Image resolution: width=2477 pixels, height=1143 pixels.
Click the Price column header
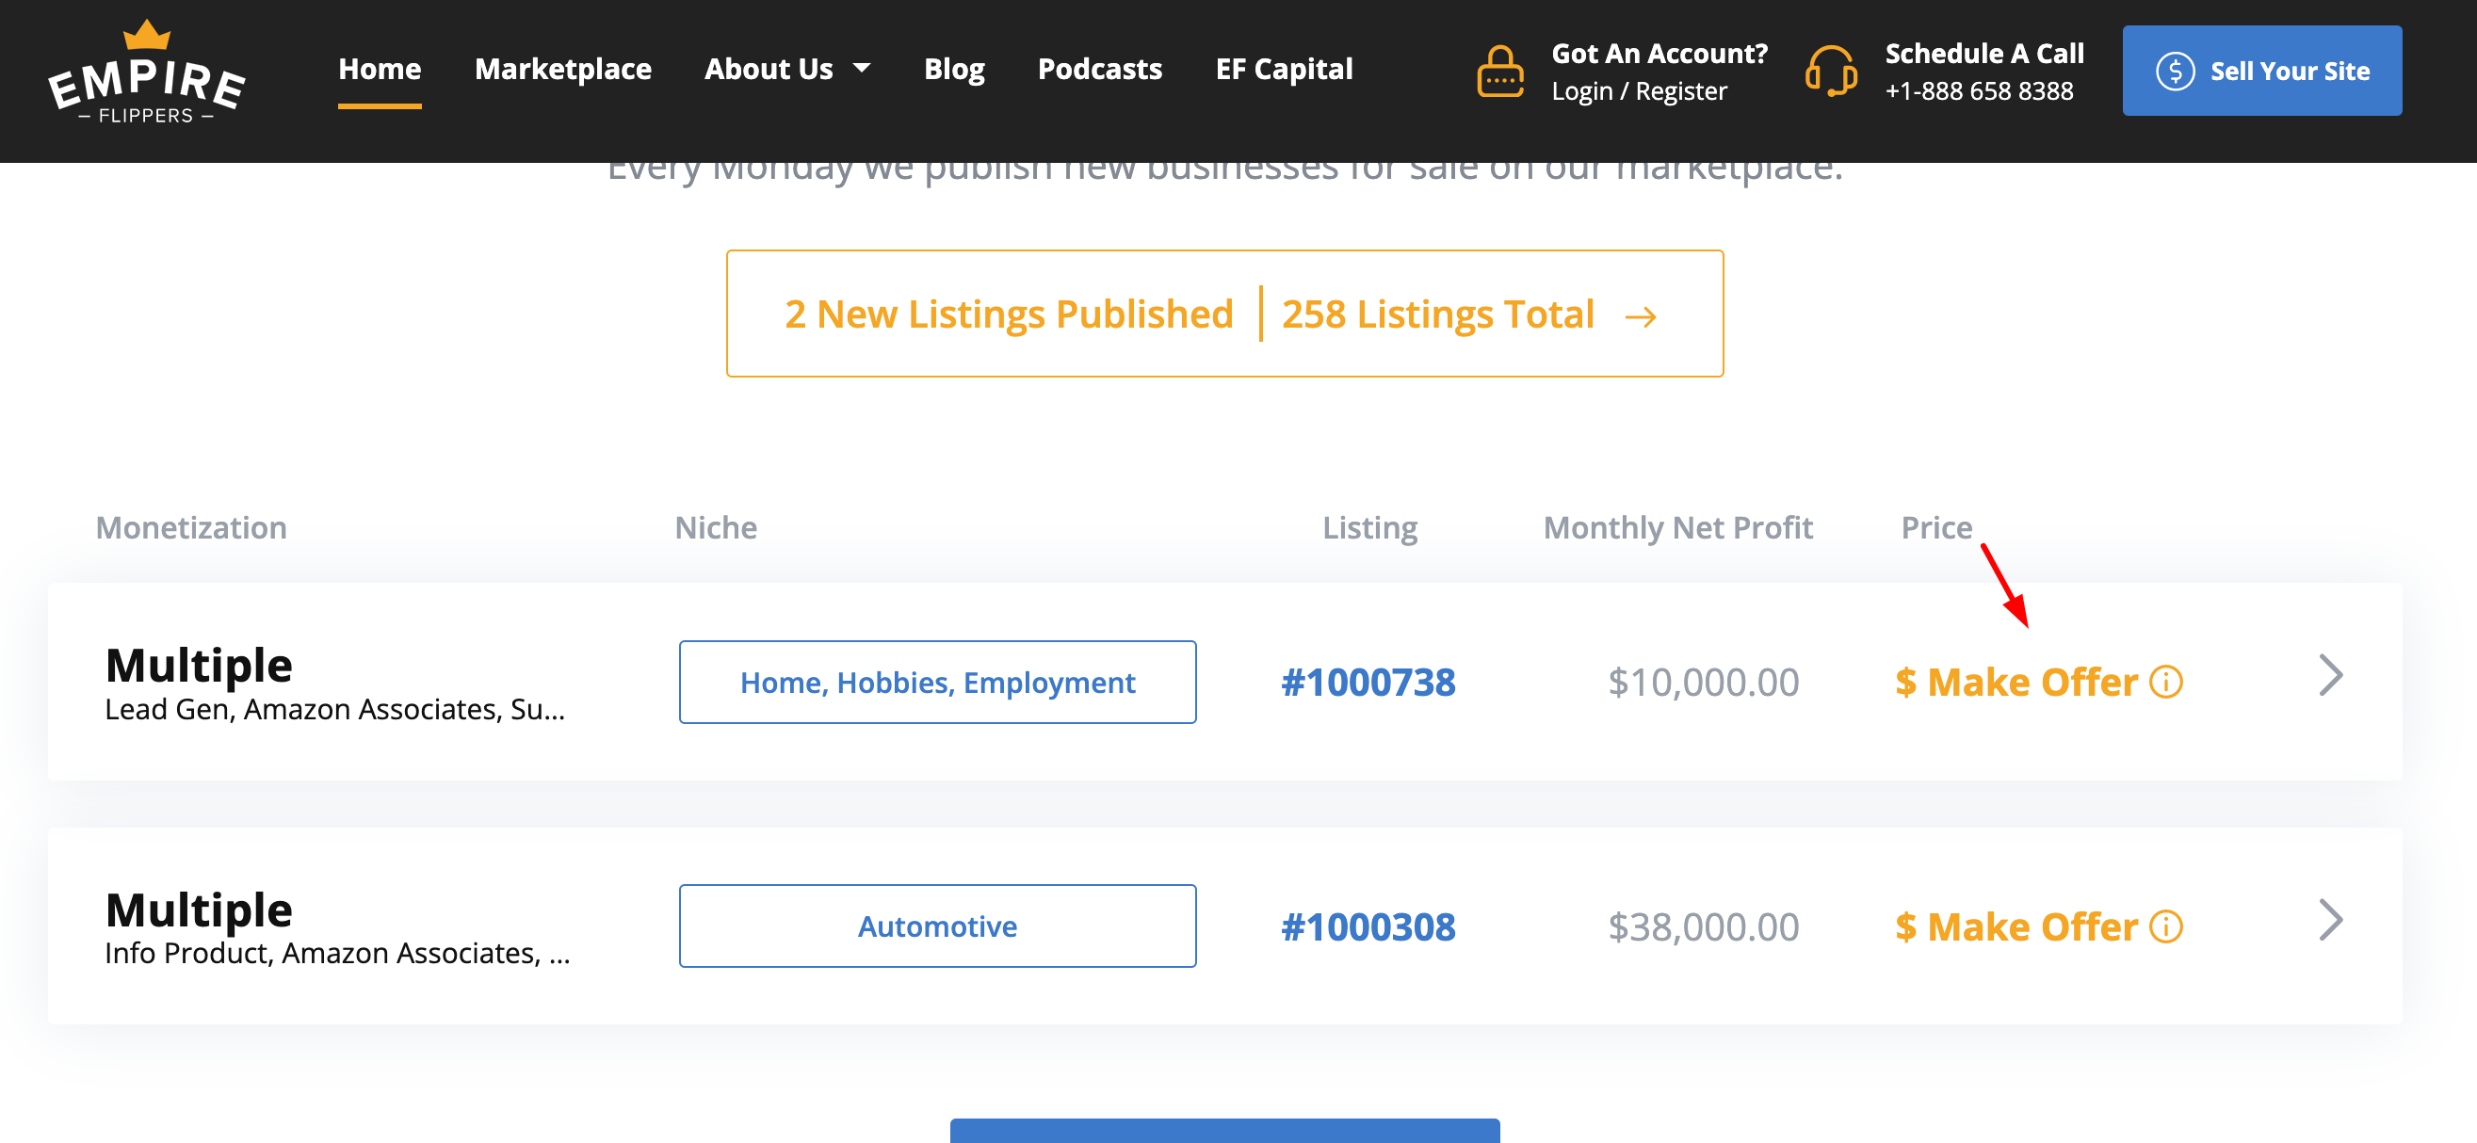click(x=1935, y=528)
